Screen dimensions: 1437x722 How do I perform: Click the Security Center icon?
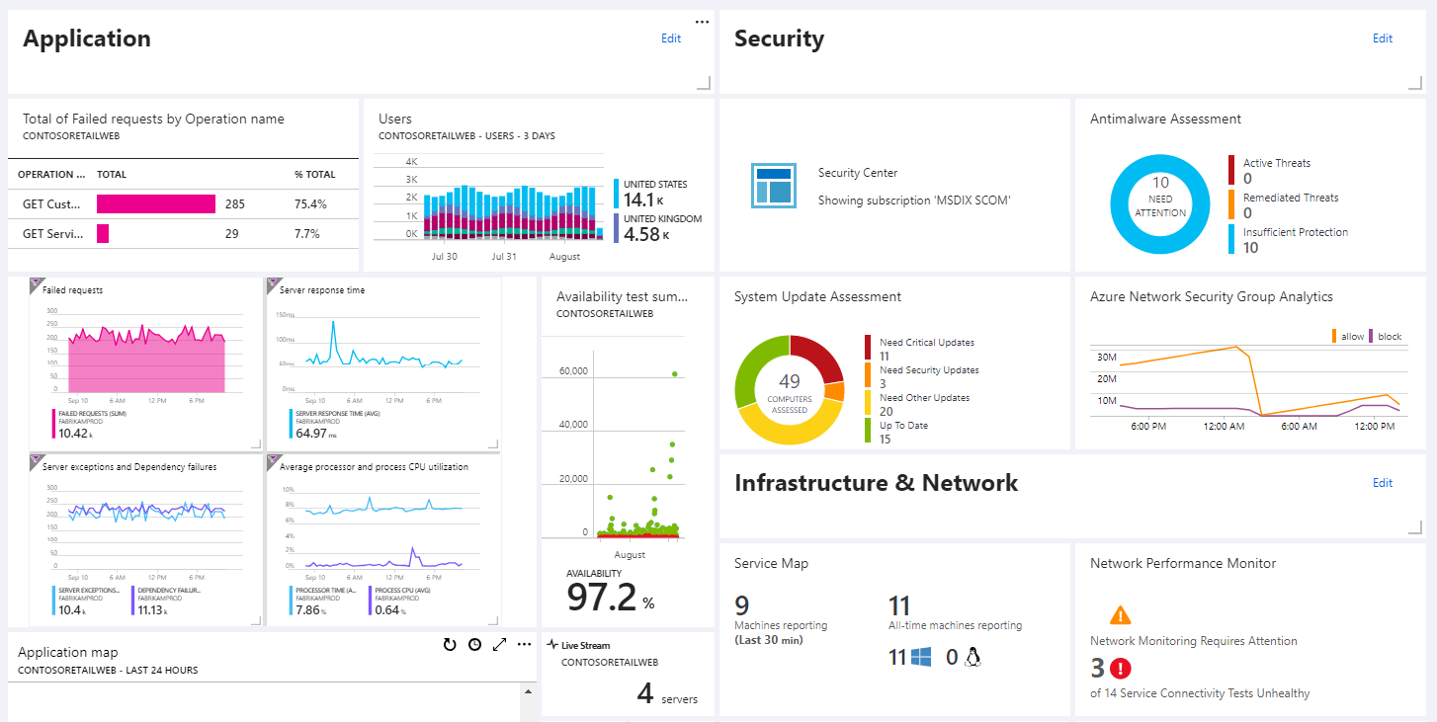[x=773, y=186]
